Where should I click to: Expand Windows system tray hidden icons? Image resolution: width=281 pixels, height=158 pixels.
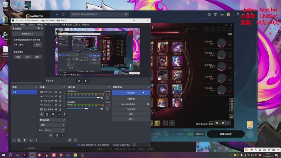(x=231, y=155)
